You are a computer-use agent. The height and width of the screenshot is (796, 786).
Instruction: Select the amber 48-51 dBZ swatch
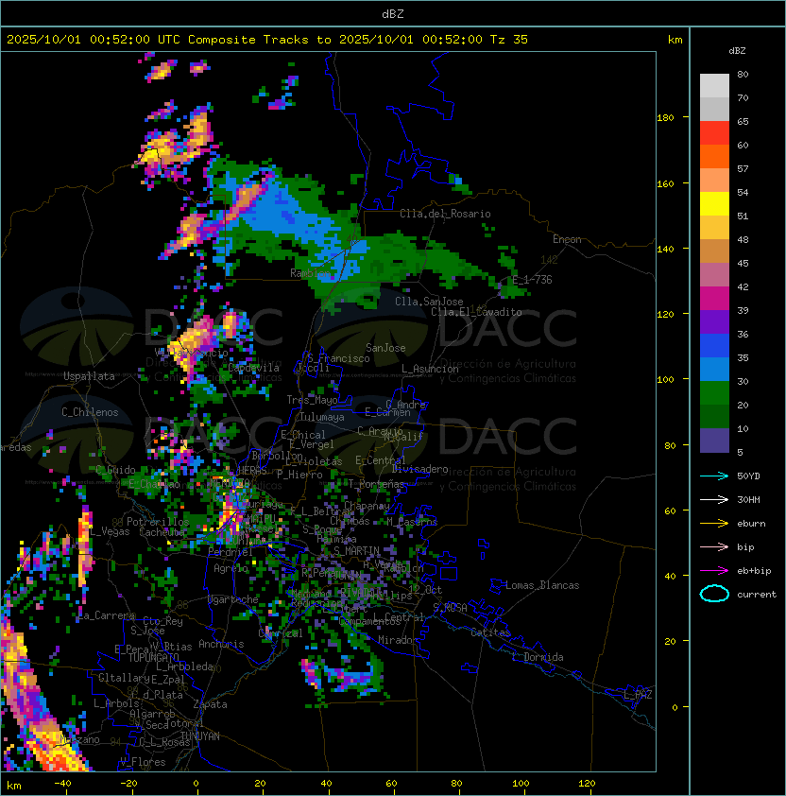pyautogui.click(x=714, y=228)
